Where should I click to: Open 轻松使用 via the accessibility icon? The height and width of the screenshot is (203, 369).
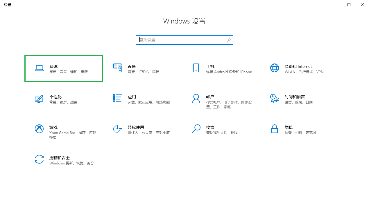(x=118, y=129)
